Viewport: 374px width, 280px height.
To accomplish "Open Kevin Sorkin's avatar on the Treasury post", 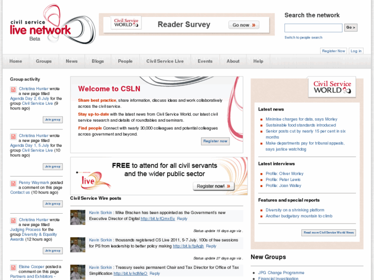I will [78, 272].
